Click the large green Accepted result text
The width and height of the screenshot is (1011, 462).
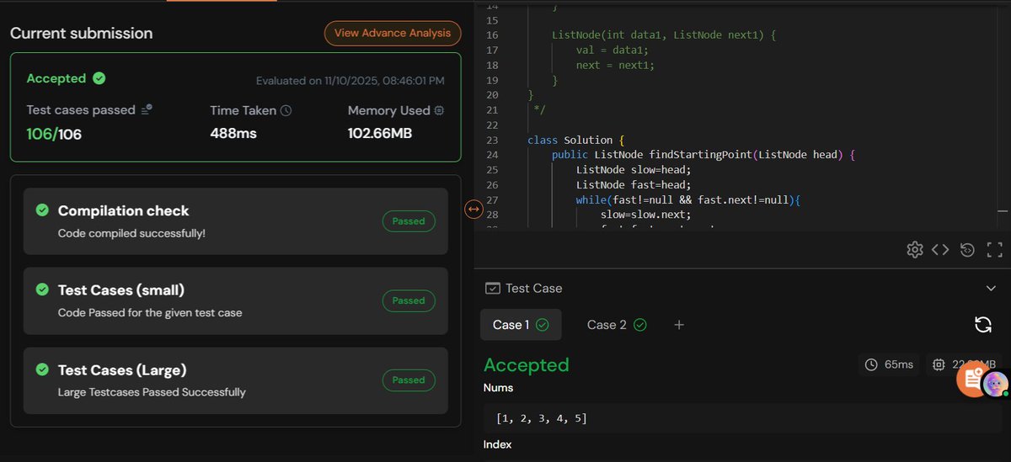[527, 364]
